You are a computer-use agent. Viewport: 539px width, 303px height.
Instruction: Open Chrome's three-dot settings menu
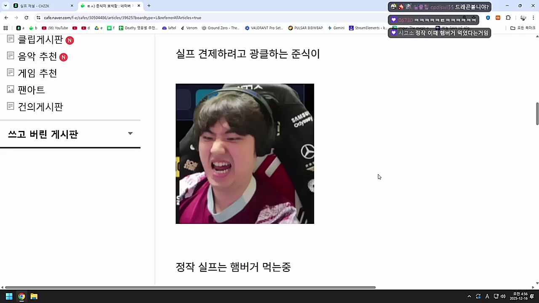coord(534,18)
